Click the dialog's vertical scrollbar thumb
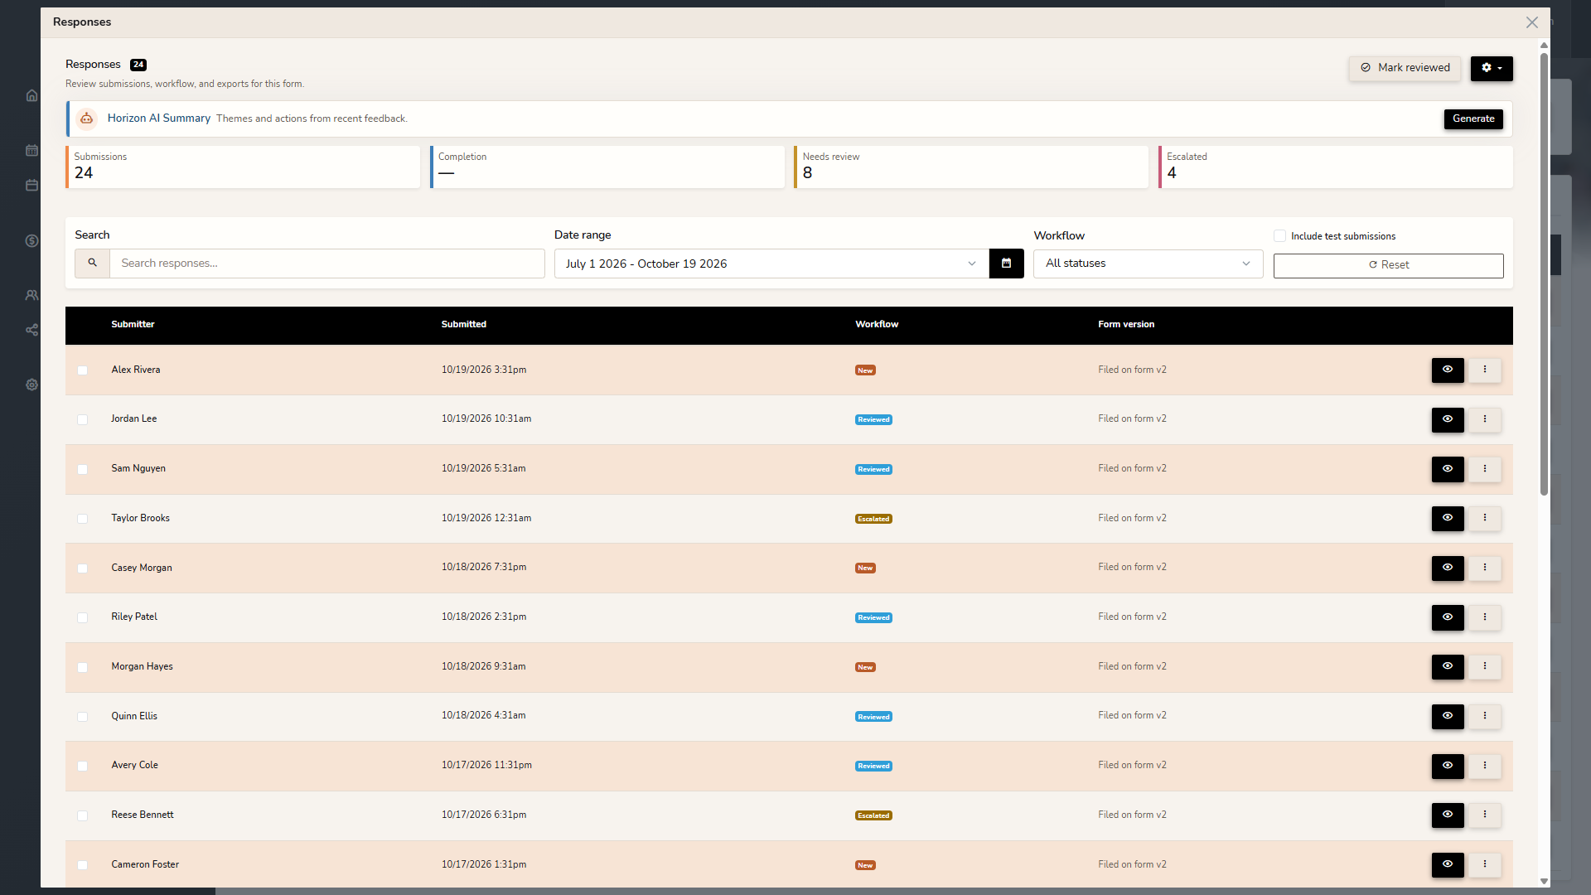This screenshot has height=895, width=1591. (x=1544, y=273)
